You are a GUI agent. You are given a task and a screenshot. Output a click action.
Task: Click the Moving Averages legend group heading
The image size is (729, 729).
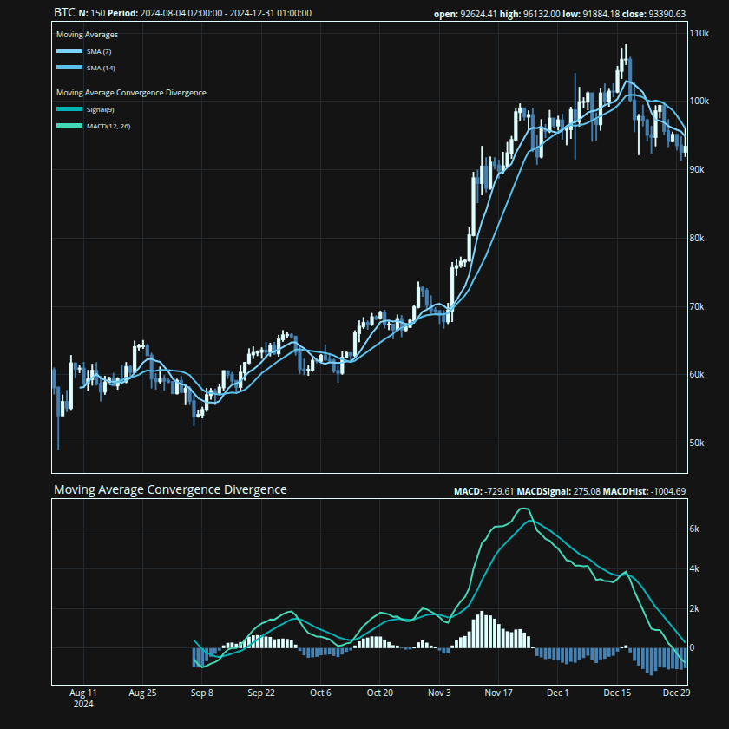(x=87, y=35)
